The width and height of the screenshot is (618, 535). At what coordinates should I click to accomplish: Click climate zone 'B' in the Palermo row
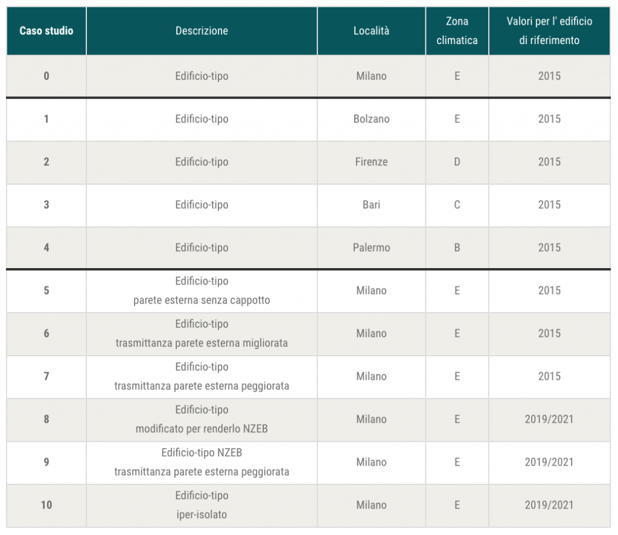pos(457,248)
